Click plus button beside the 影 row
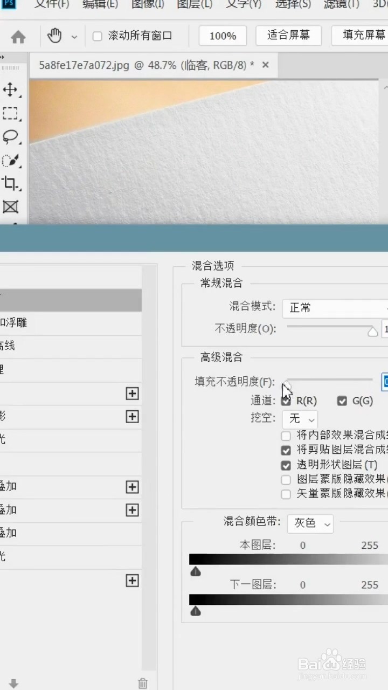The width and height of the screenshot is (388, 690). [x=132, y=417]
